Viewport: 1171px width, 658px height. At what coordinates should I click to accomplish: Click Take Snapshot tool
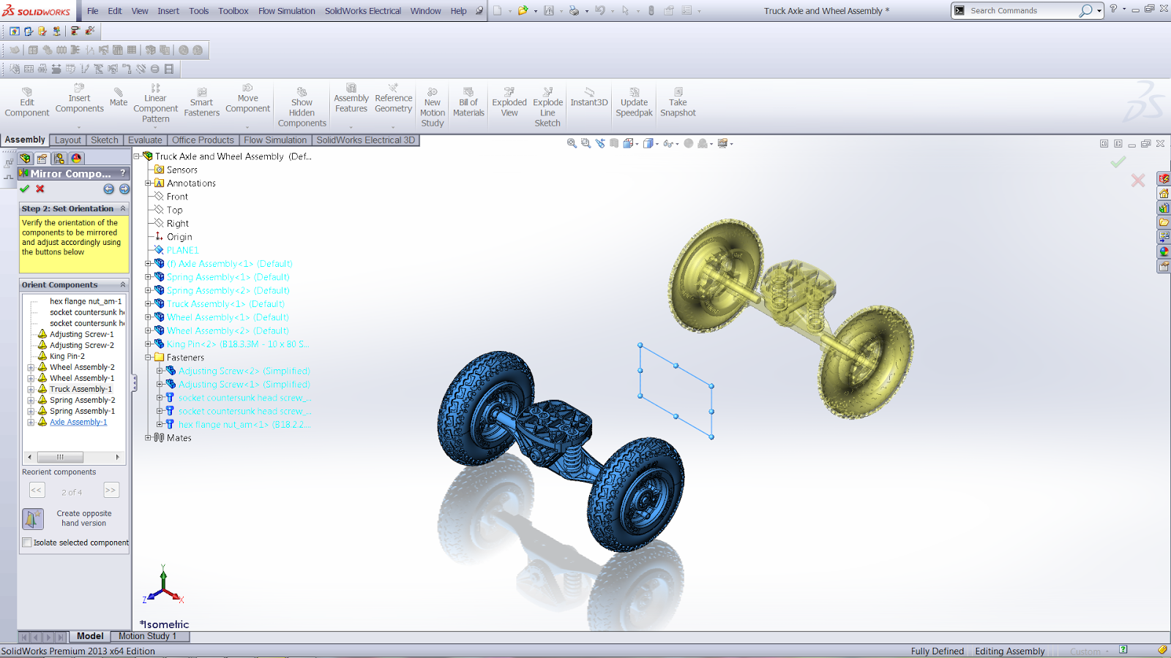(678, 102)
